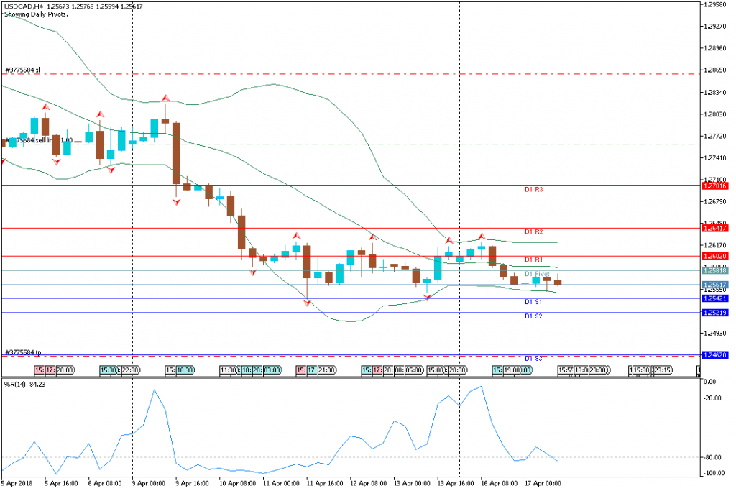Viewport: 736px width, 491px height.
Task: Click the D1 S2 support label
Action: click(x=533, y=316)
